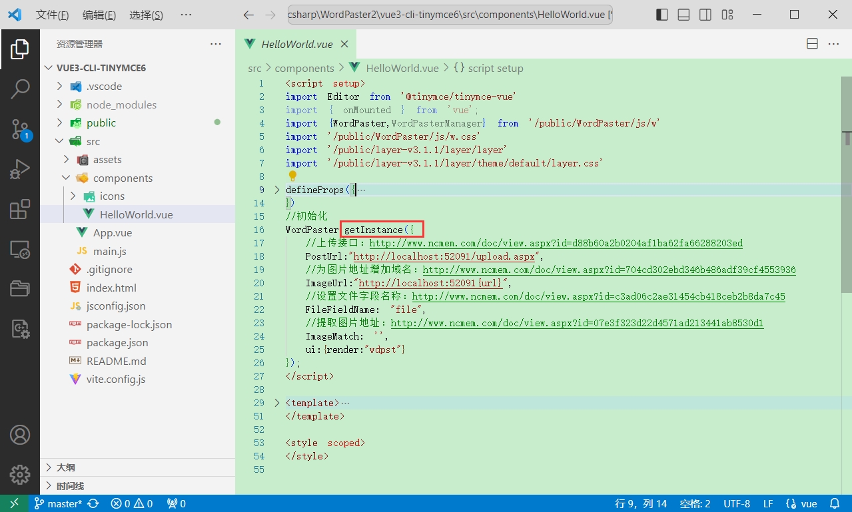
Task: Collapse the components folder
Action: pos(123,178)
